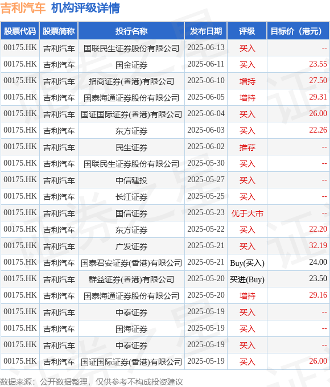Click the Buy(买入) rating cell
The width and height of the screenshot is (330, 387).
(x=247, y=263)
